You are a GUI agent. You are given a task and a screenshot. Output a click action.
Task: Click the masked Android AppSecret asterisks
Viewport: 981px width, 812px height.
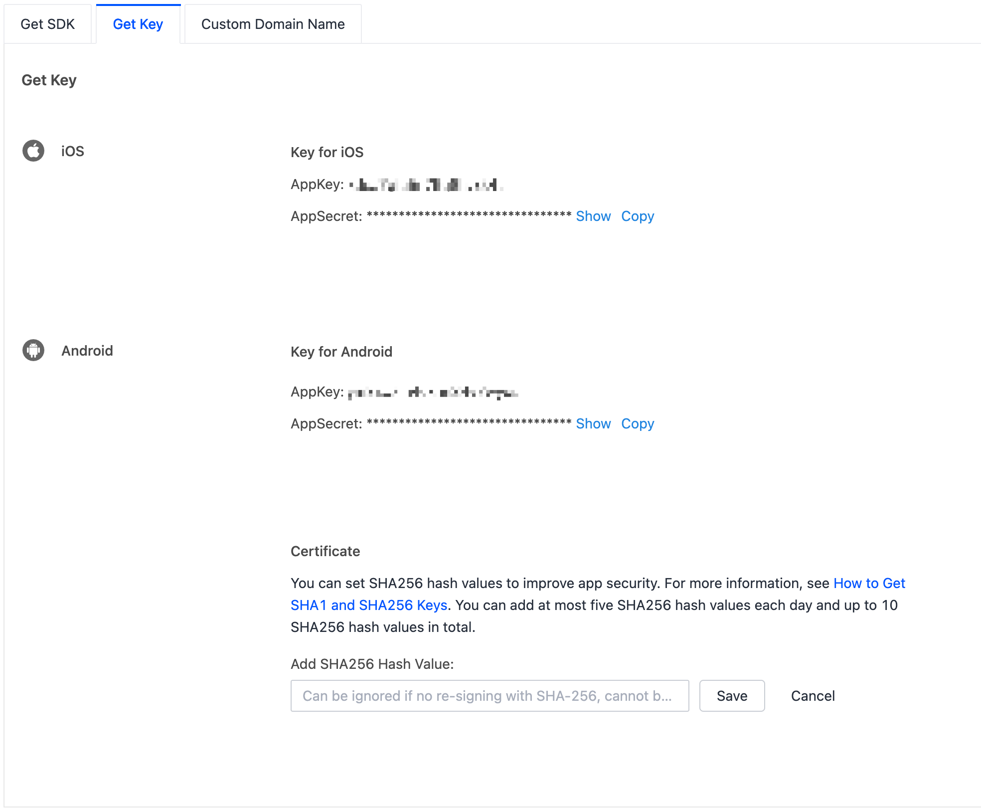pyautogui.click(x=469, y=422)
